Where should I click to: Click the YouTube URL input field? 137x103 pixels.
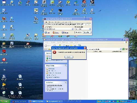click(x=65, y=24)
